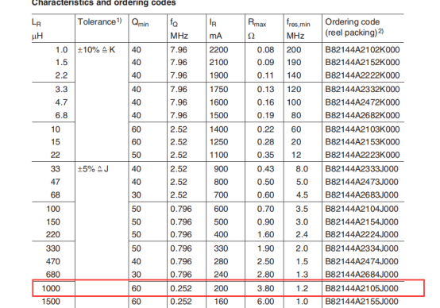
Task: Select the 3.80 ohm resistance value
Action: [x=265, y=288]
